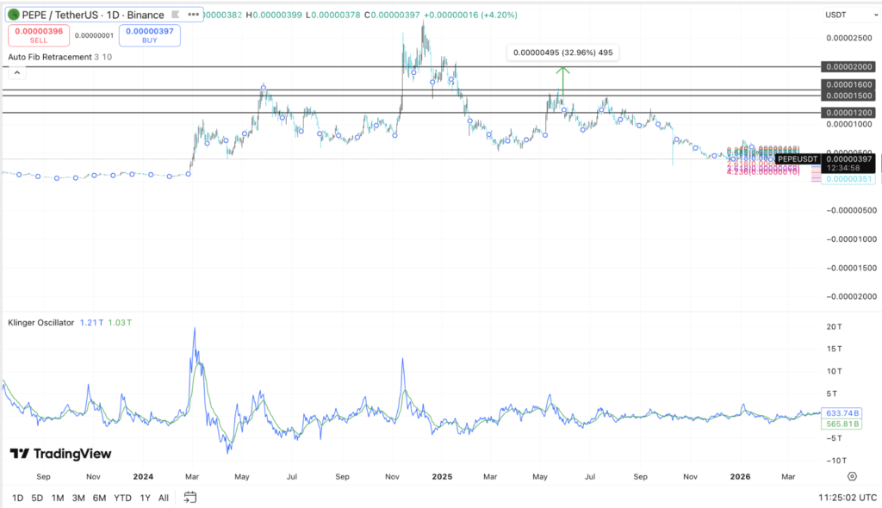
Task: Select the 3M time range
Action: click(x=78, y=498)
